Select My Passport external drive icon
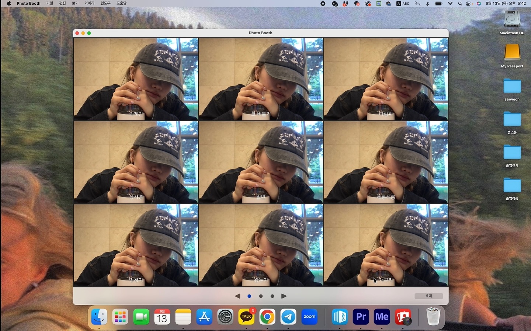Viewport: 531px width, 331px height. 512,52
